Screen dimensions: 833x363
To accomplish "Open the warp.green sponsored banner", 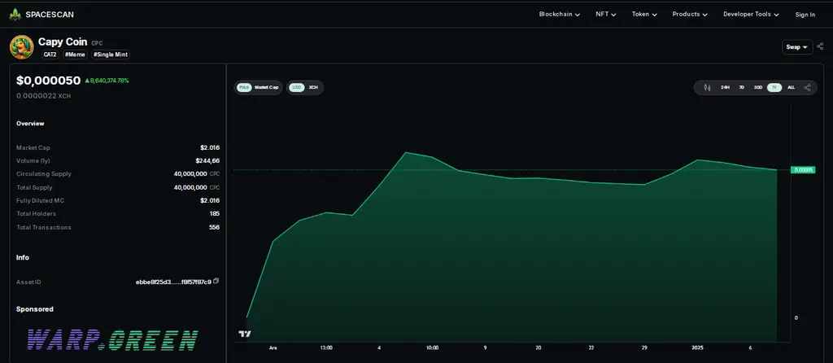I will pos(112,340).
